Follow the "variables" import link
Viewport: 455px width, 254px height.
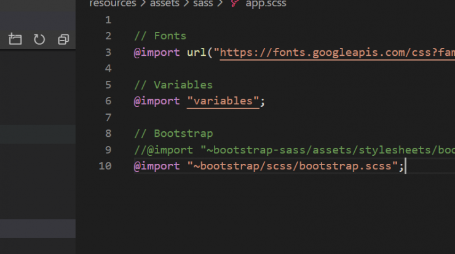pyautogui.click(x=223, y=101)
